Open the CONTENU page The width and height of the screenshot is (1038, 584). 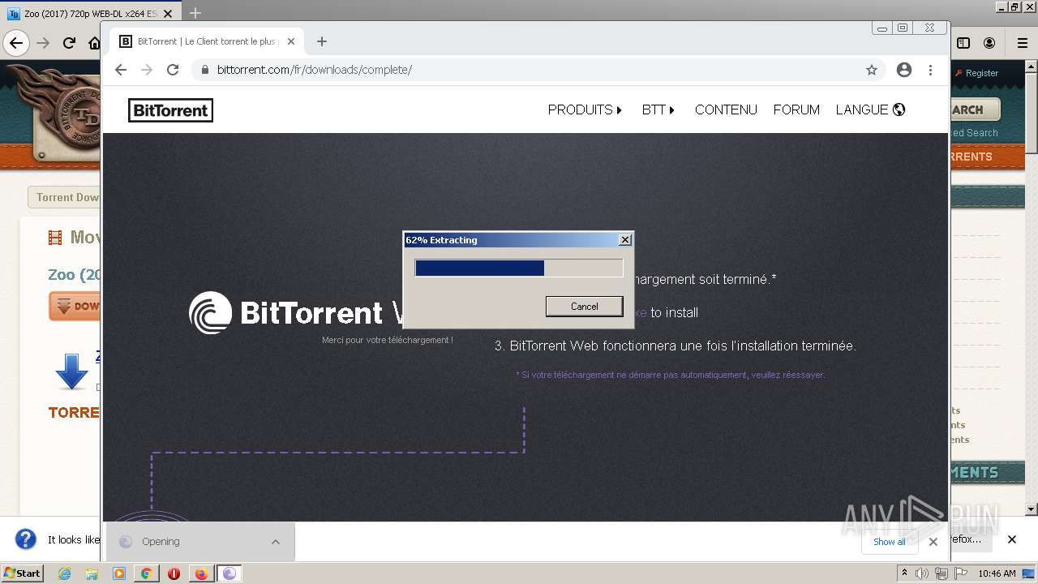pos(726,109)
